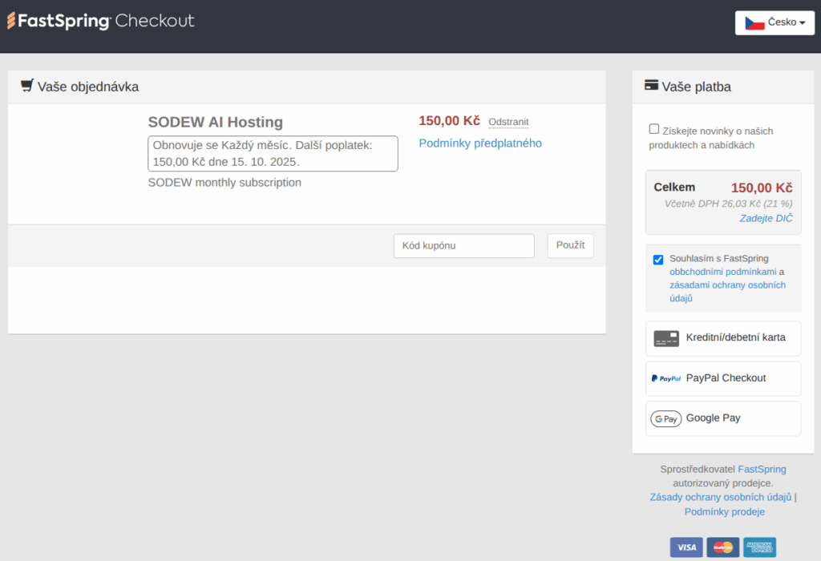Click the MasterCard icon at the bottom
The width and height of the screenshot is (821, 561).
click(722, 547)
